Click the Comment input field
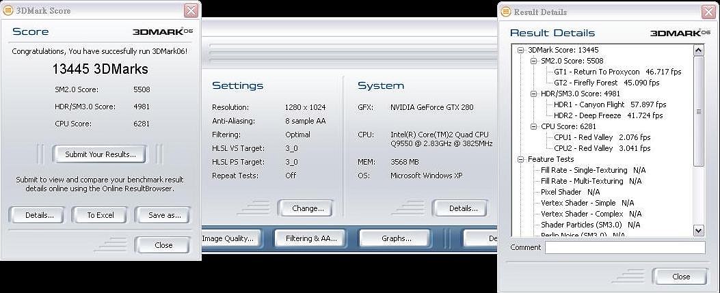The height and width of the screenshot is (293, 720). [625, 248]
